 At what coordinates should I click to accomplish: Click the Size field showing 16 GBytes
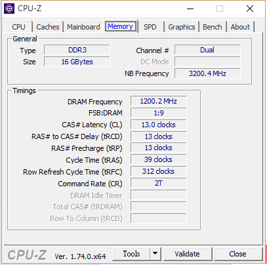(x=77, y=62)
